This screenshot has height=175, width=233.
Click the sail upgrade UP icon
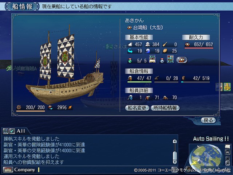click(x=152, y=59)
